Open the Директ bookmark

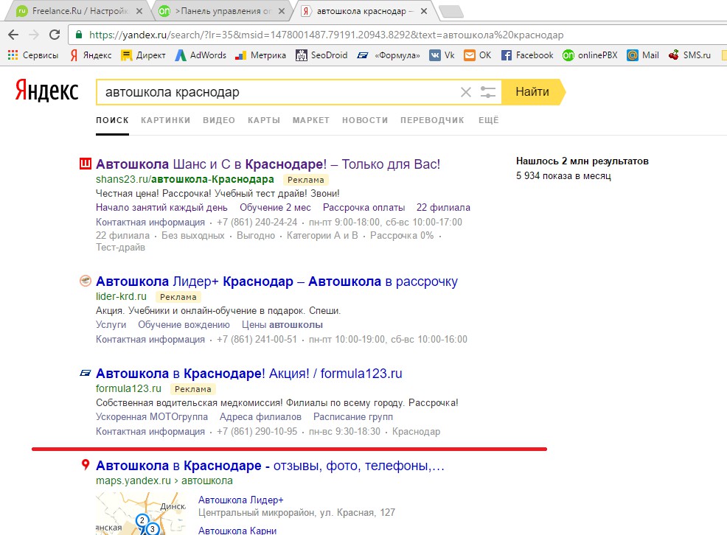[143, 55]
